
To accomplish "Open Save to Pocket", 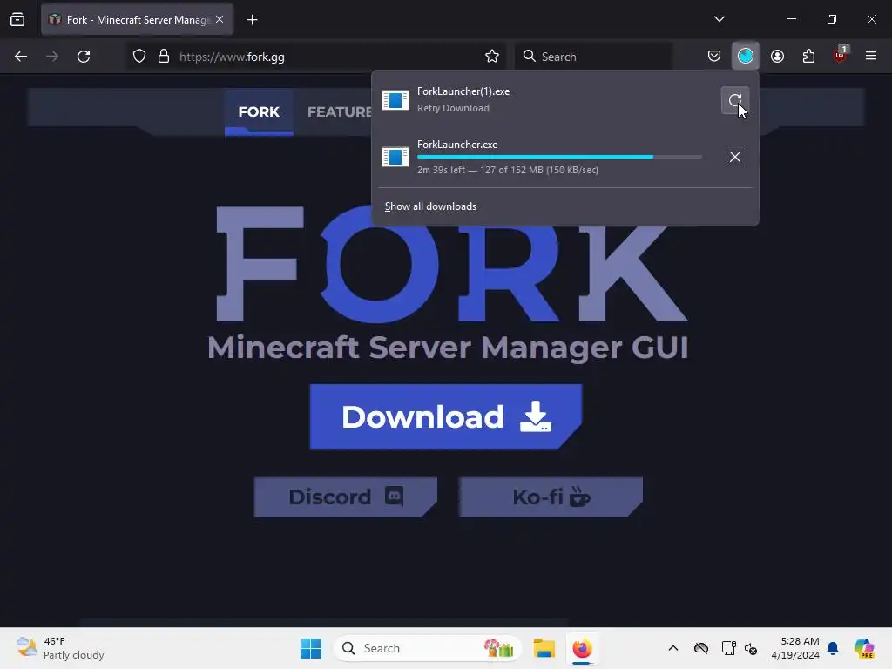I will pyautogui.click(x=714, y=57).
